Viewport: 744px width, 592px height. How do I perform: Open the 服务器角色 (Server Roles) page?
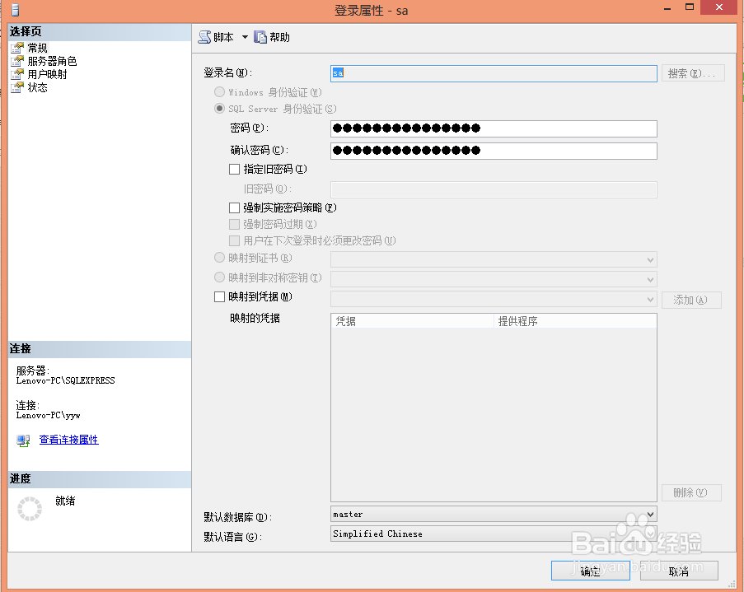[x=54, y=60]
